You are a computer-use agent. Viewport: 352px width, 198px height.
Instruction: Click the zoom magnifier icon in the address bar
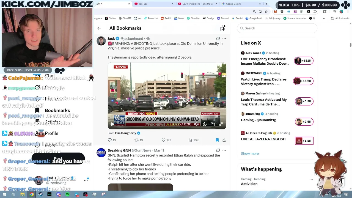(254, 12)
